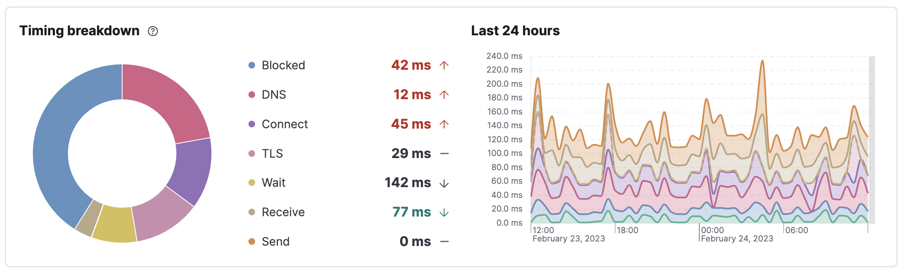This screenshot has height=273, width=904.
Task: Select the Blocked legend color dot
Action: [x=252, y=65]
